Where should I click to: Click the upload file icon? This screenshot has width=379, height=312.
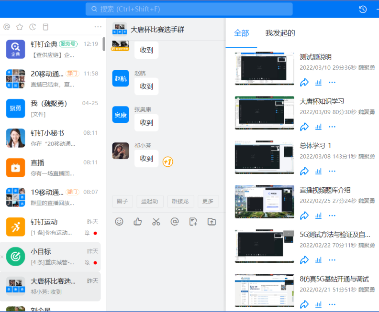click(212, 222)
